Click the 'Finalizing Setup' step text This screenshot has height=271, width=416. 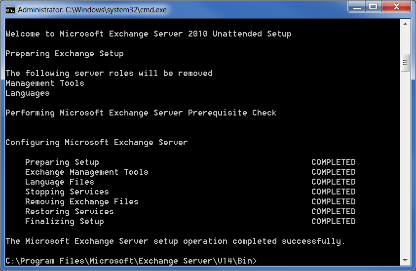point(65,222)
